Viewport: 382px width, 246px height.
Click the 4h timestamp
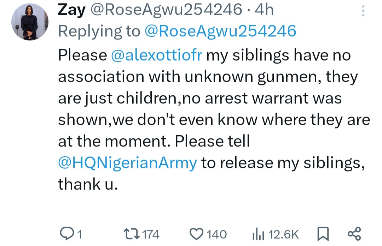click(264, 10)
